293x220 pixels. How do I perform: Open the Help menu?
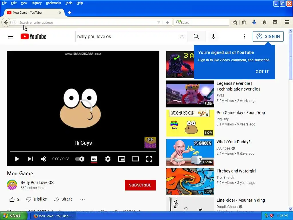tap(80, 3)
